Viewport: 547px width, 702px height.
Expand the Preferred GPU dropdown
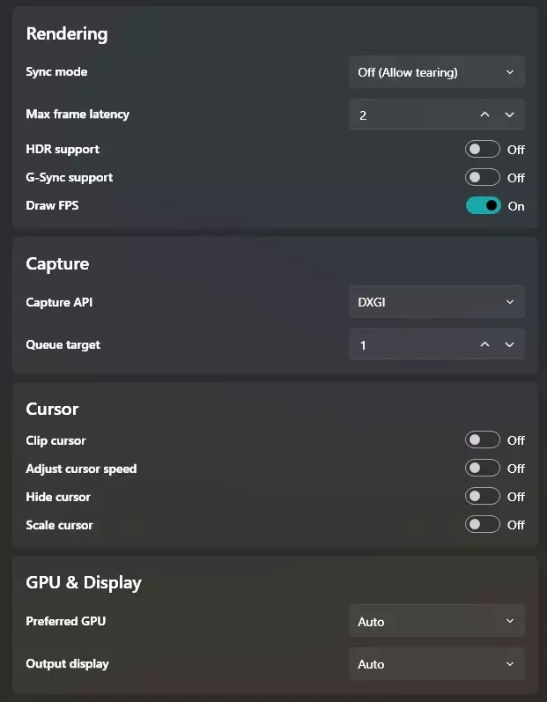point(436,621)
